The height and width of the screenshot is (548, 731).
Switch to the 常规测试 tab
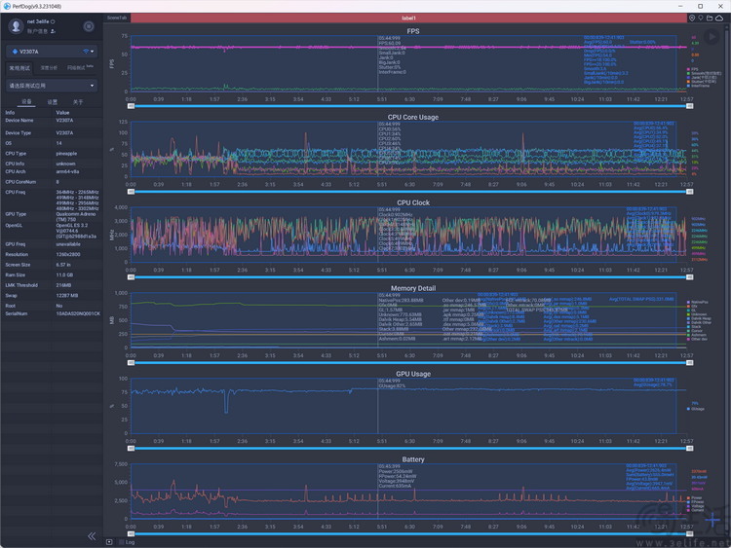click(19, 68)
